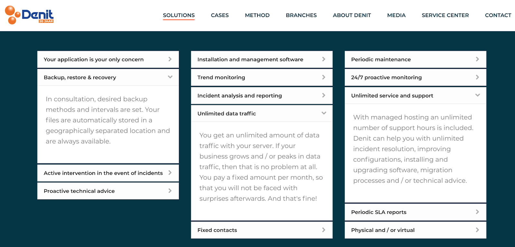This screenshot has width=515, height=247.
Task: Go to the Cases page
Action: pyautogui.click(x=220, y=15)
